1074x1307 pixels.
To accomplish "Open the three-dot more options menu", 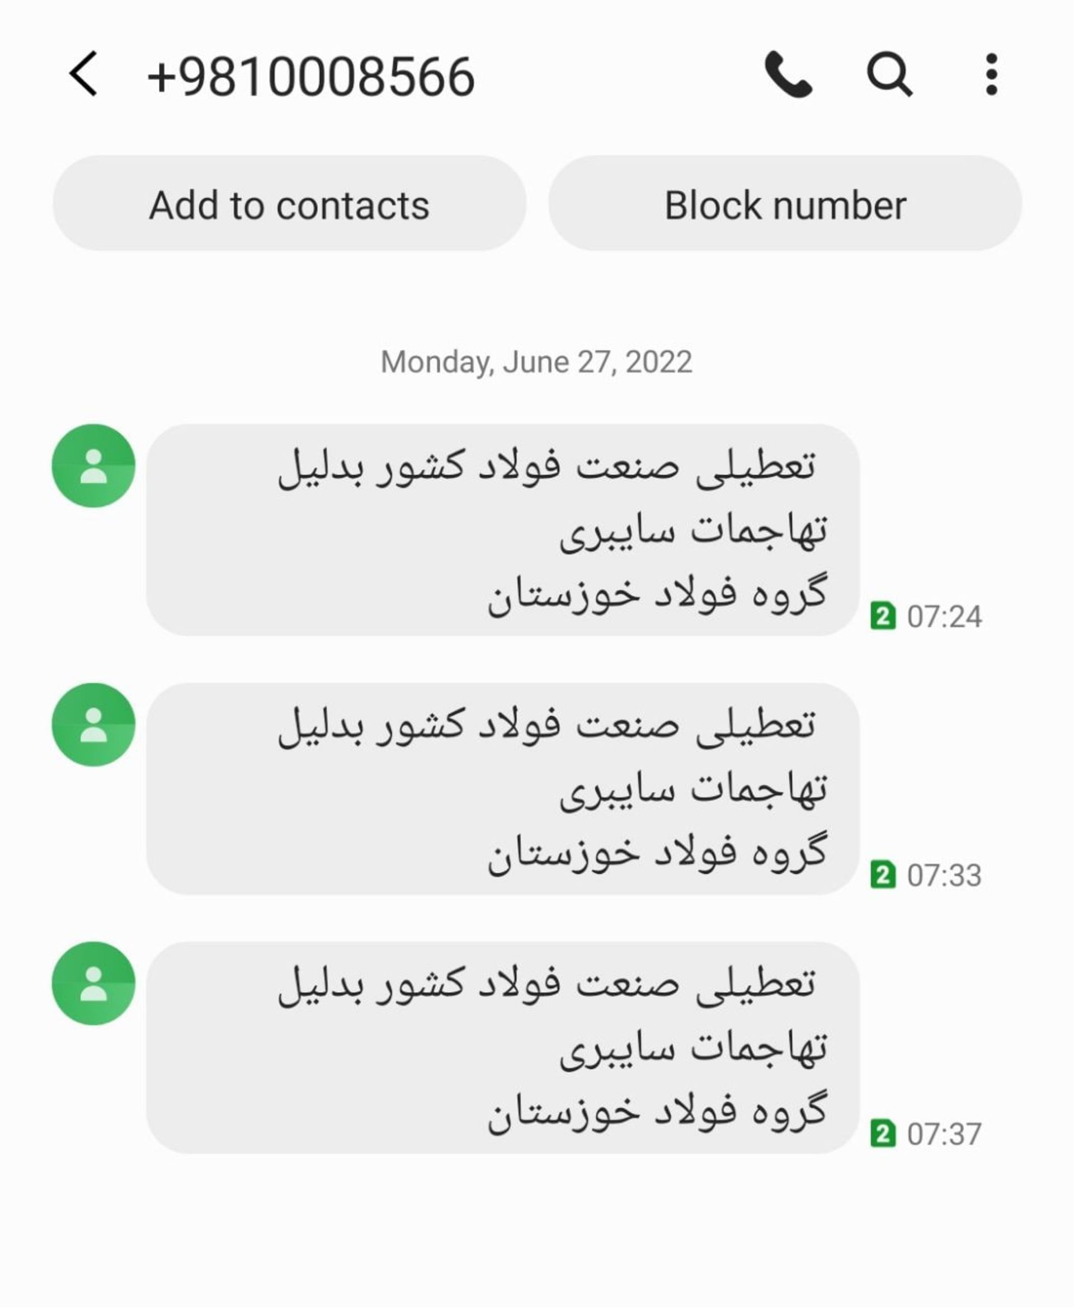I will click(991, 74).
